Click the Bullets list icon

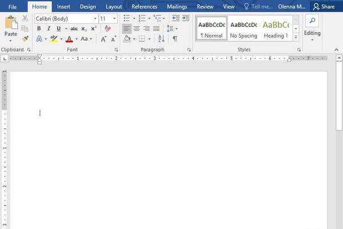point(127,18)
